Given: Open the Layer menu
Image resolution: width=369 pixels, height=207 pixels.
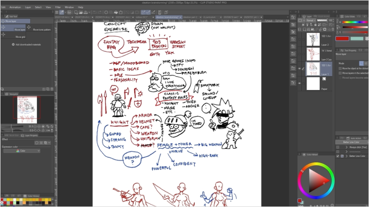Looking at the screenshot, I should tap(28, 7).
